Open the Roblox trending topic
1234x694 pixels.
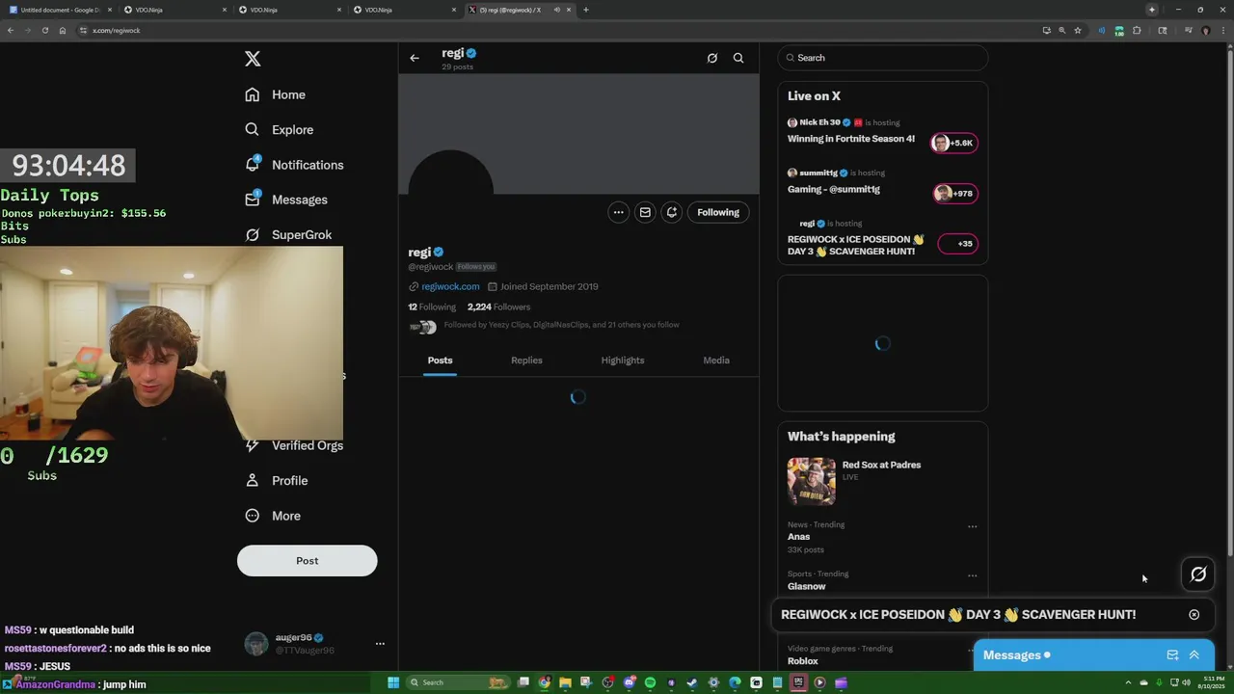[803, 661]
